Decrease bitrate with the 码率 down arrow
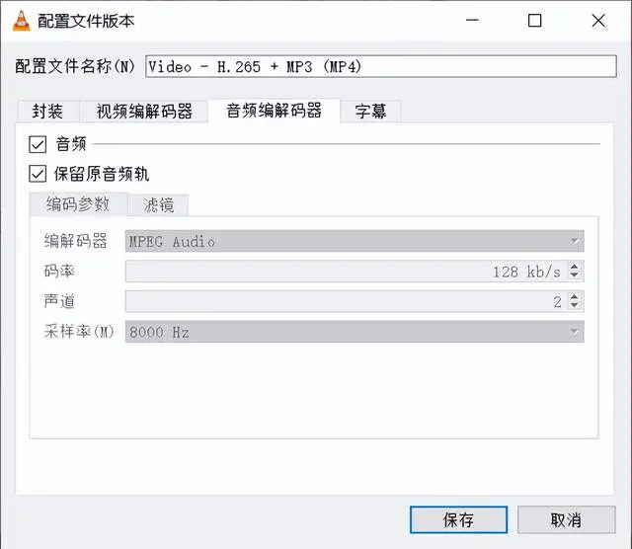 coord(575,275)
